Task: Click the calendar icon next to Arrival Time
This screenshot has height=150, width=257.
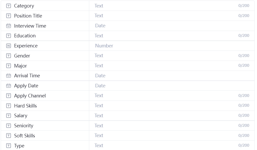Action: click(x=9, y=76)
